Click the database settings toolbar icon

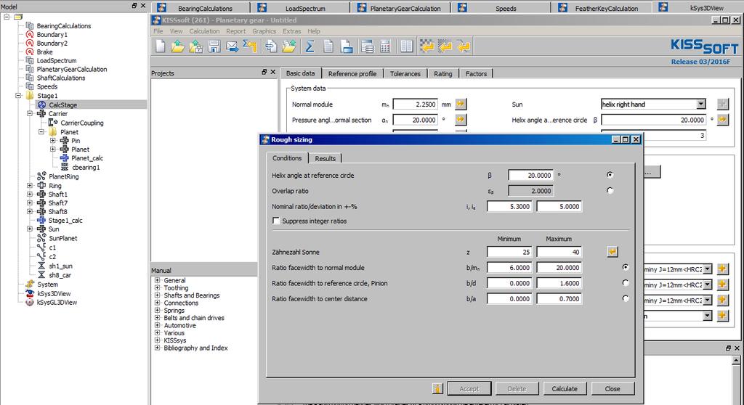coord(367,46)
